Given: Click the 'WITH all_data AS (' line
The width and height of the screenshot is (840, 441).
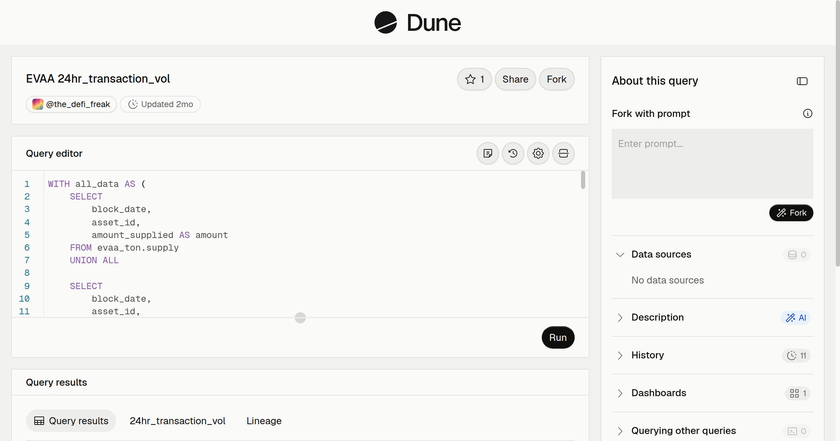Looking at the screenshot, I should click(x=97, y=184).
